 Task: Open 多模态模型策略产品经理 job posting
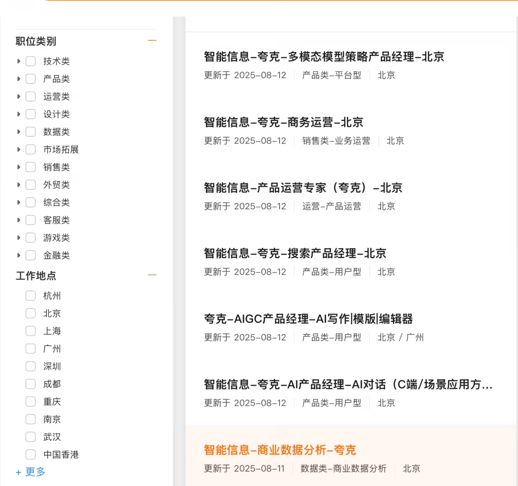click(324, 57)
